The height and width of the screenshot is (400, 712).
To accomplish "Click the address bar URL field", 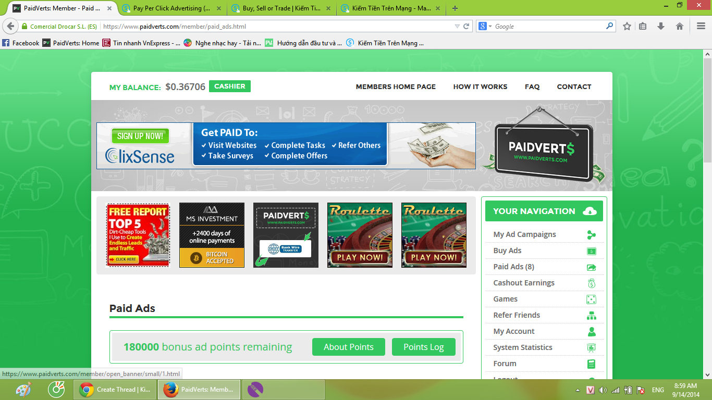I will (277, 26).
